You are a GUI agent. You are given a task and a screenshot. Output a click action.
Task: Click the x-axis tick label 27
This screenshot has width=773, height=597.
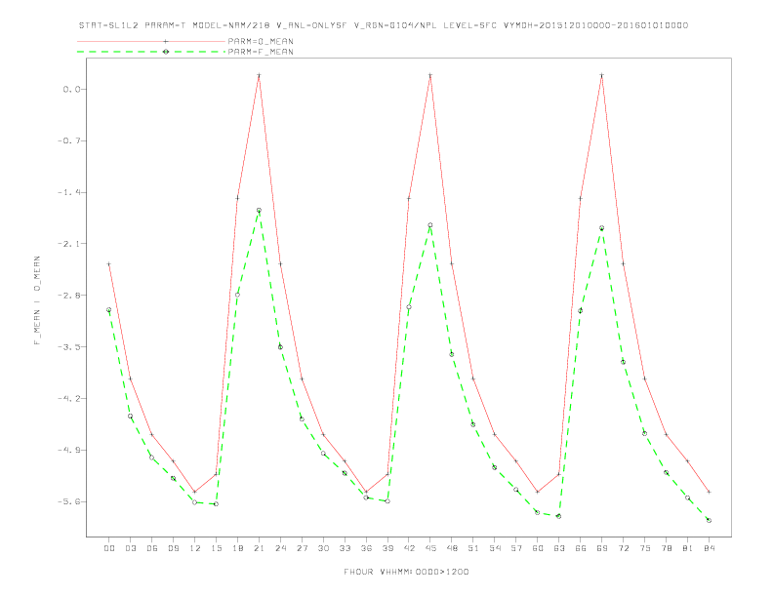coord(302,548)
